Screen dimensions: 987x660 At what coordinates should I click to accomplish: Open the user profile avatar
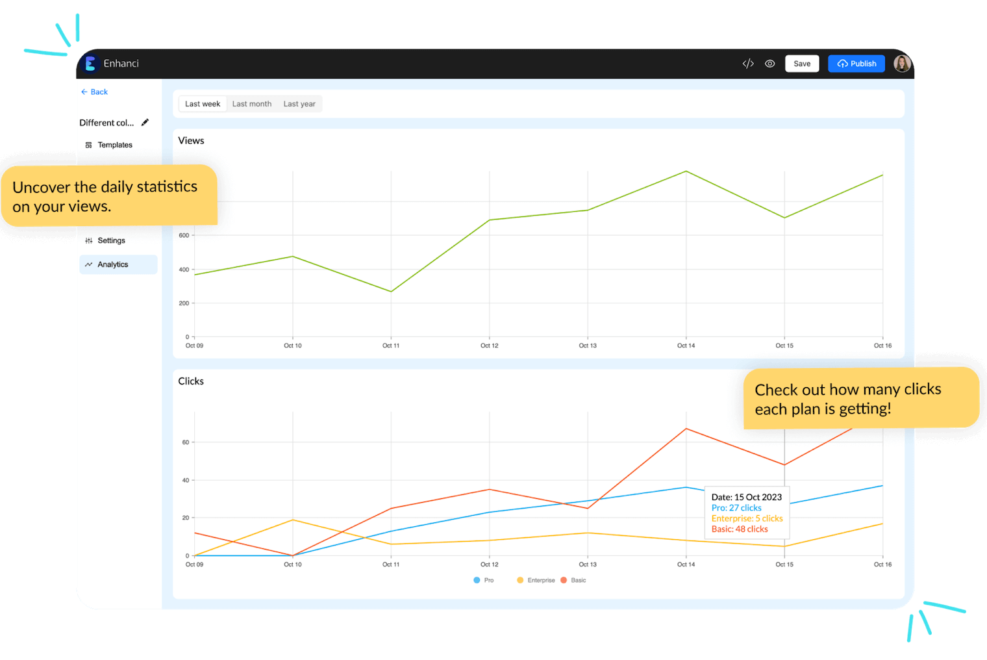coord(902,64)
